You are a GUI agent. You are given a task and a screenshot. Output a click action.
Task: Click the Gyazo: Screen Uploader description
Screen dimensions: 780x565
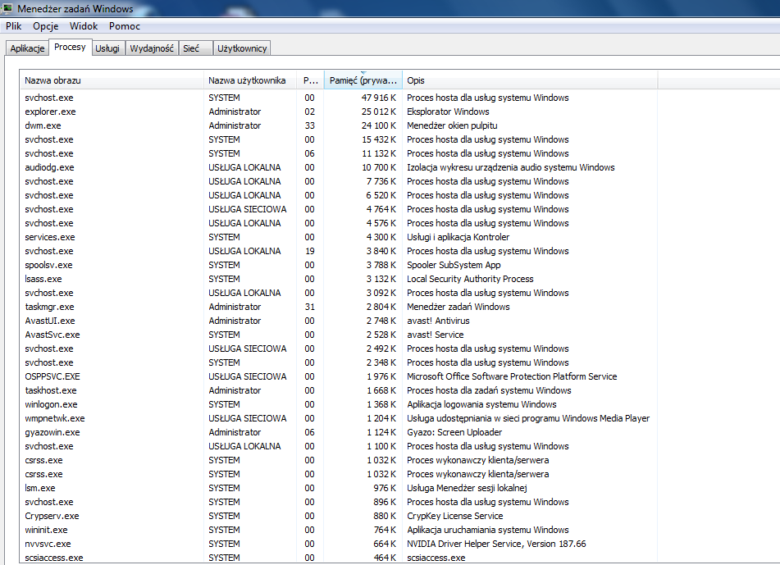coord(454,431)
